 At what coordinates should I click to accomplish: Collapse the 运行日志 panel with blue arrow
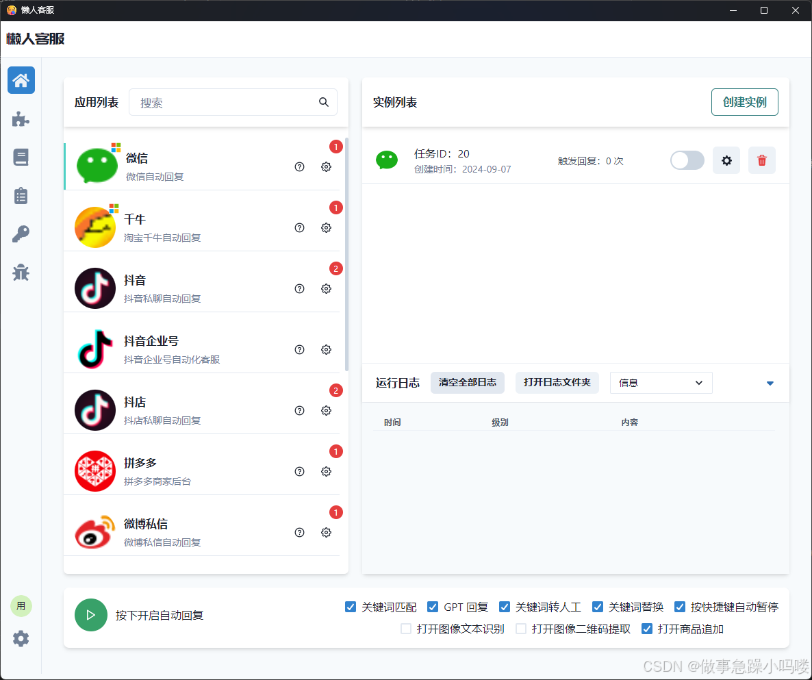[770, 383]
